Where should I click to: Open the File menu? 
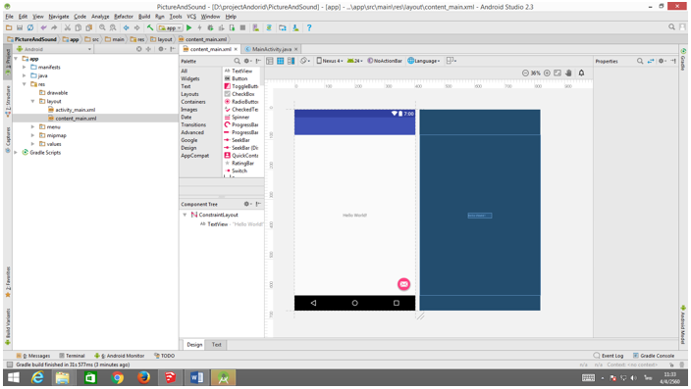(9, 17)
